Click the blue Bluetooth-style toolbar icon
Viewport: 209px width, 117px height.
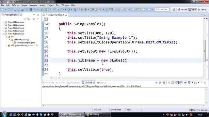point(31,9)
